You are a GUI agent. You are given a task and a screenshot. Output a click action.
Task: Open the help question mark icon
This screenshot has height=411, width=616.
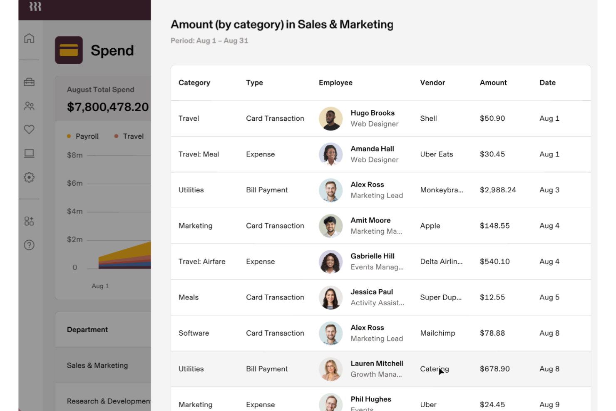[x=29, y=245]
